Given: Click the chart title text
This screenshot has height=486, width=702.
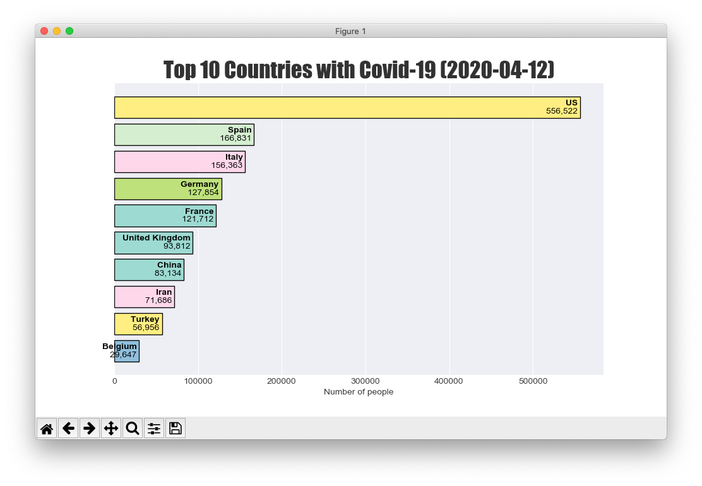Looking at the screenshot, I should 359,70.
